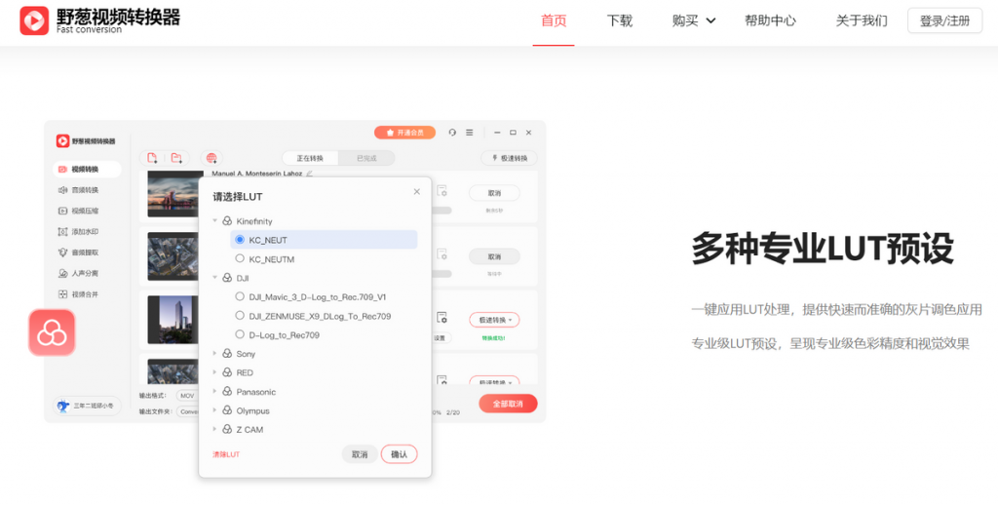Viewport: 998px width, 505px height.
Task: Open file settings icon on skyscraper video row
Action: (x=441, y=317)
